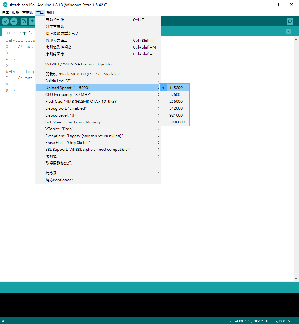Viewport: 299px width, 324px height.
Task: Expand the Flash Size 4MB submenu
Action: [x=98, y=102]
